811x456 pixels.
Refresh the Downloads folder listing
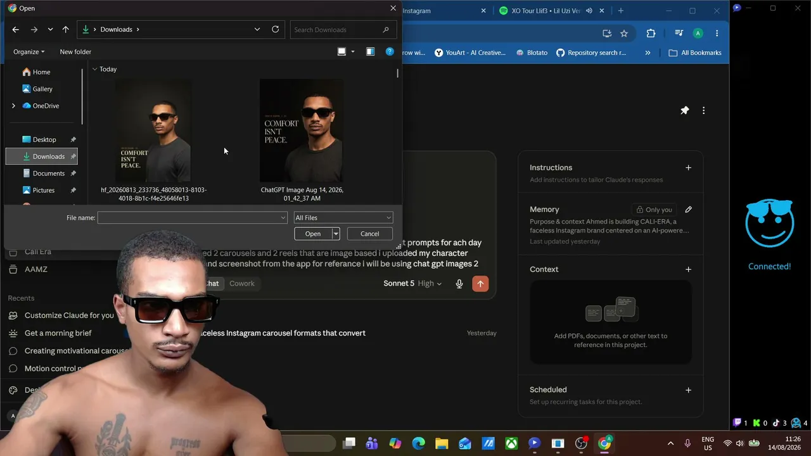tap(275, 29)
